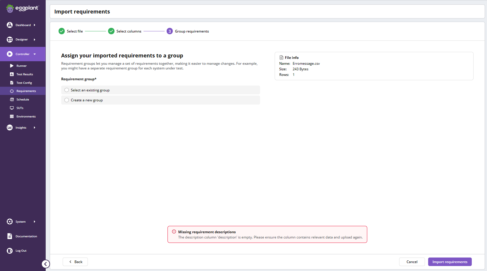Choose Select an existing group option
This screenshot has height=271, width=487.
pos(160,90)
